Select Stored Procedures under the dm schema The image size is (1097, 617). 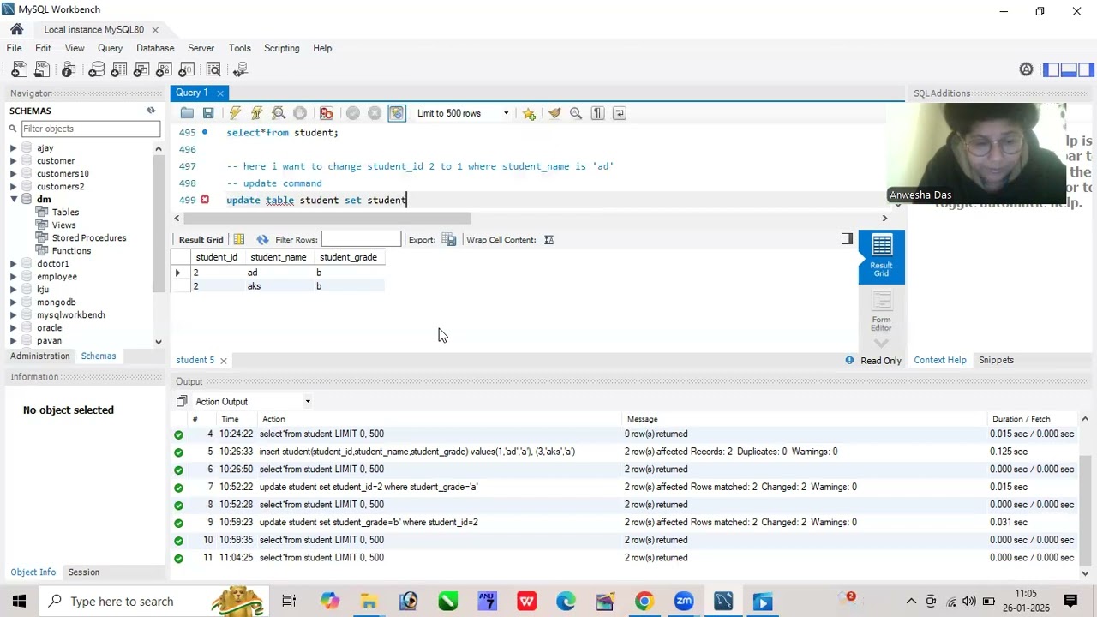[89, 238]
